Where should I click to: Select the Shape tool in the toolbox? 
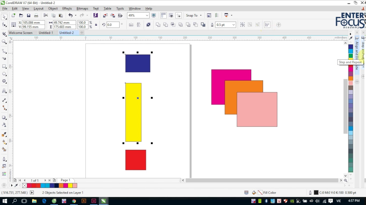[4, 25]
